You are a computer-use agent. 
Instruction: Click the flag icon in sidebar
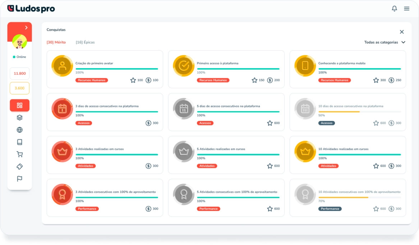click(20, 179)
